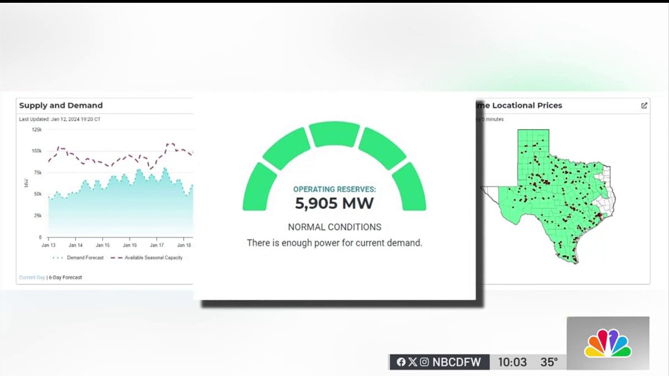The width and height of the screenshot is (669, 376).
Task: Select the Supply and Demand panel header
Action: (x=61, y=105)
